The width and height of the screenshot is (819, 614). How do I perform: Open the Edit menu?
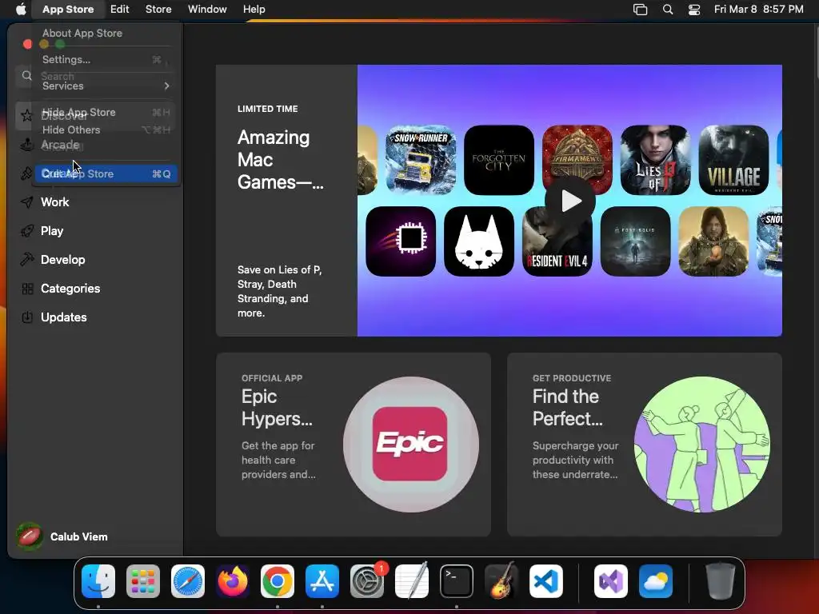[x=120, y=10]
